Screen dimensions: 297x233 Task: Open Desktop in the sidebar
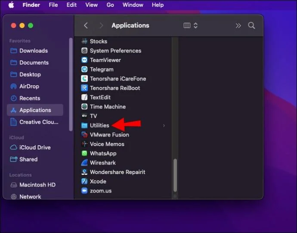coord(35,75)
